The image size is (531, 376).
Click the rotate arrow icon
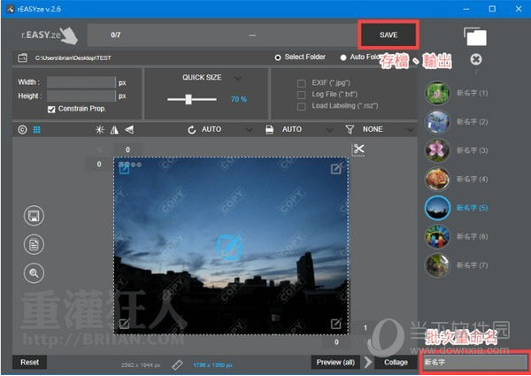[192, 130]
